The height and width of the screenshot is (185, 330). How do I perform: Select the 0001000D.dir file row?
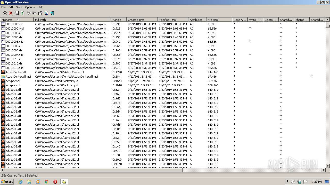(162, 24)
